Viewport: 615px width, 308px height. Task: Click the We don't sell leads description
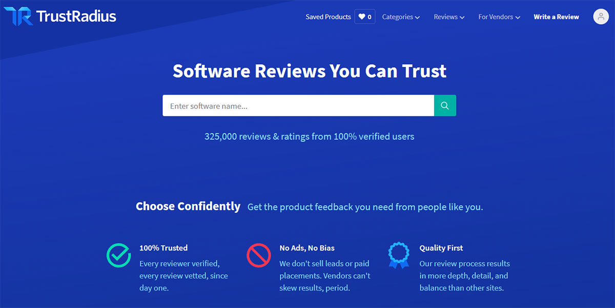(325, 276)
